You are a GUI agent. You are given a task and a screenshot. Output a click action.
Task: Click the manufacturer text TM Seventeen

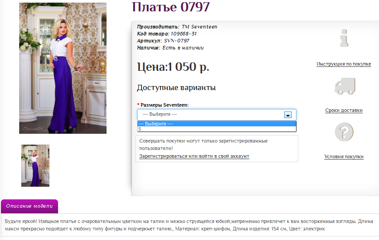(x=200, y=27)
